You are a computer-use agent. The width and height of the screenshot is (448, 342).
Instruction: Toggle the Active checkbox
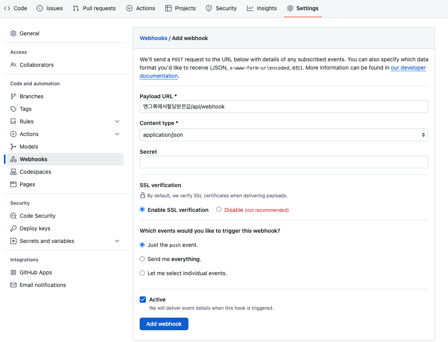pyautogui.click(x=143, y=300)
